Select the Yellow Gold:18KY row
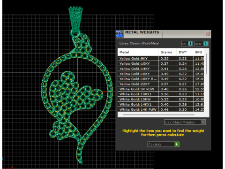Image resolution: width=225 pixels, height=169 pixels. [x=161, y=74]
